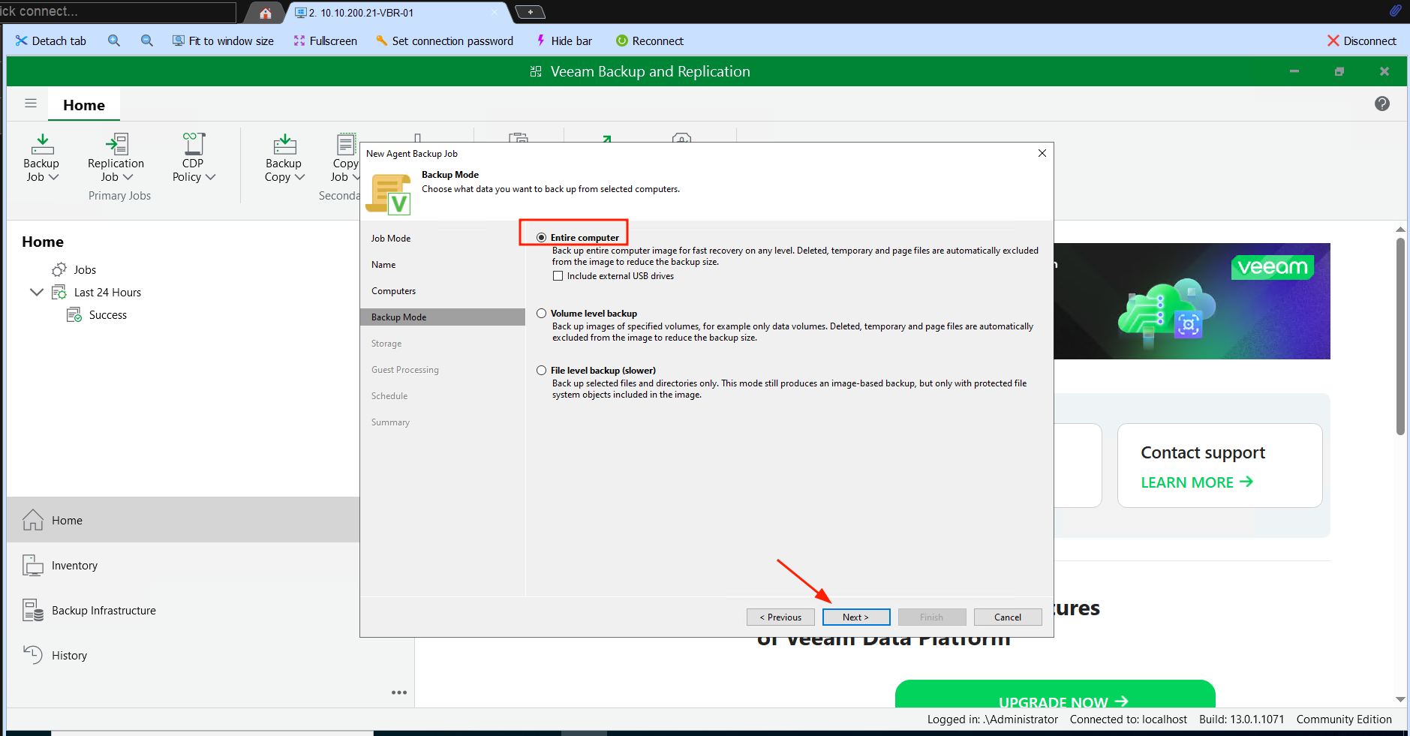The width and height of the screenshot is (1410, 736).
Task: Expand the CDP Policy dropdown arrow
Action: 210,177
